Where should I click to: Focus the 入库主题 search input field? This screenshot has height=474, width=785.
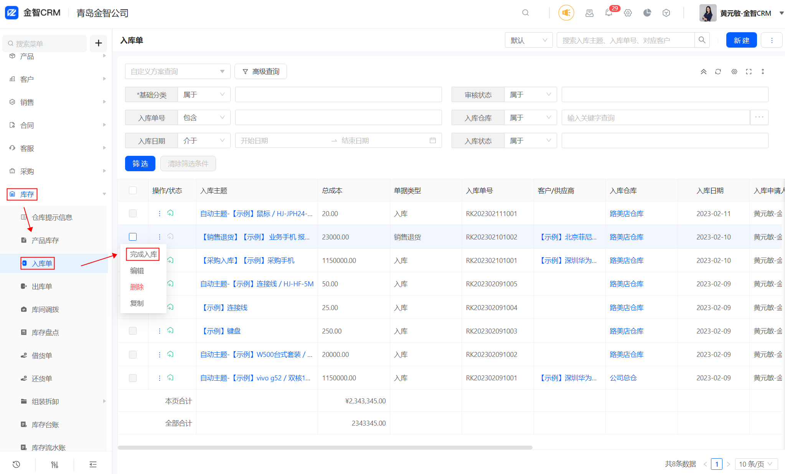click(626, 40)
